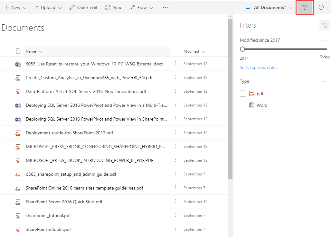Open actions menu for sharepoint_tutorial.pdf
The image size is (331, 237).
175,215
